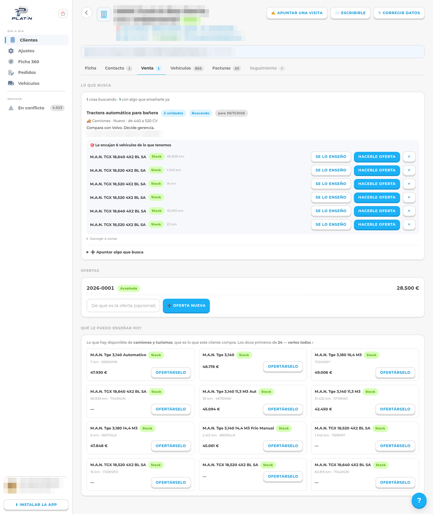This screenshot has width=433, height=514.
Task: Expand Corregir o cerrar
Action: point(102,239)
